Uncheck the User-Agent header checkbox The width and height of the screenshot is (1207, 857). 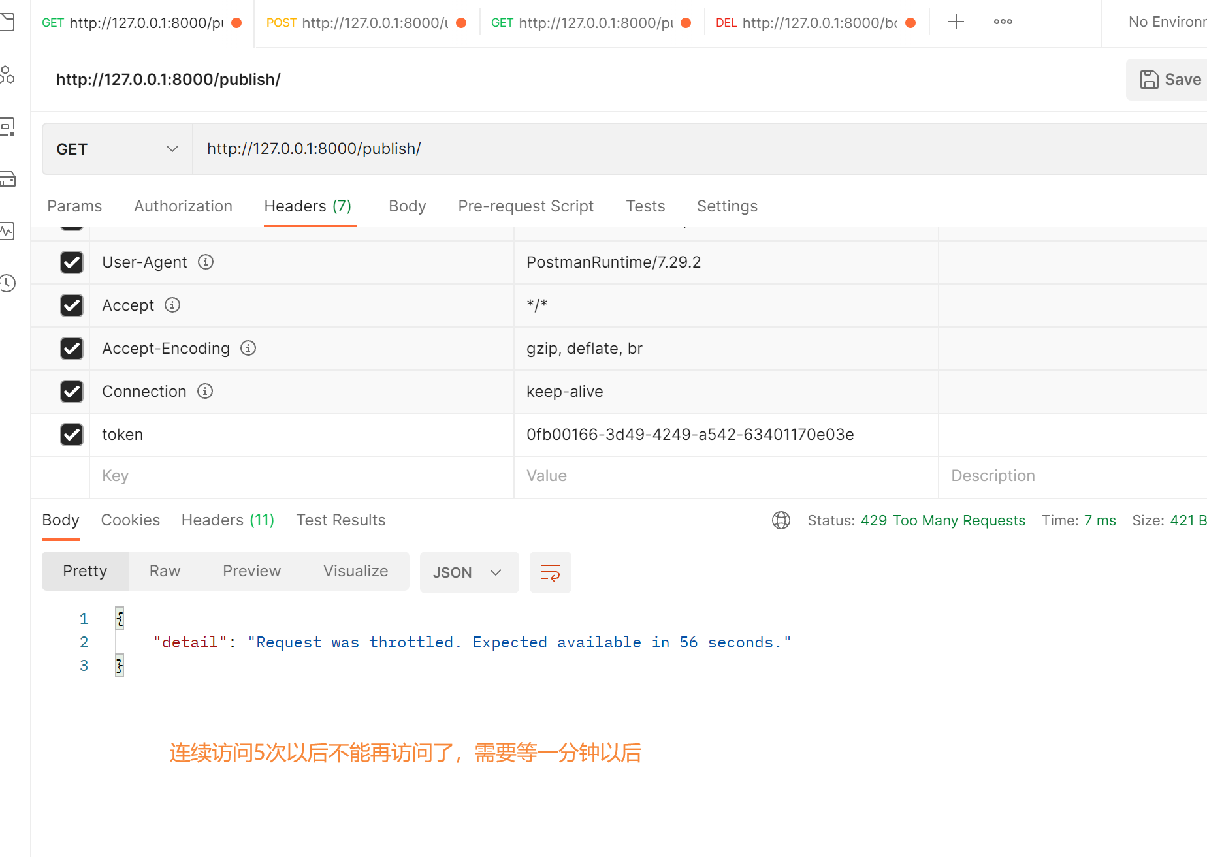pos(72,262)
